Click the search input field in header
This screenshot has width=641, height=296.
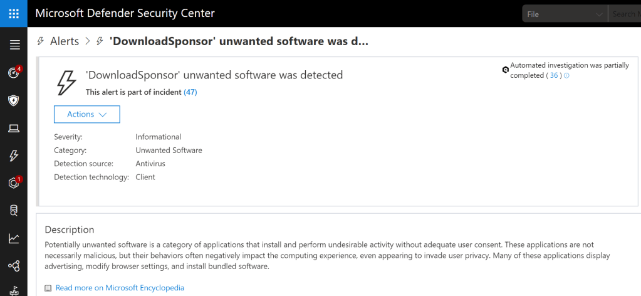[x=625, y=14]
